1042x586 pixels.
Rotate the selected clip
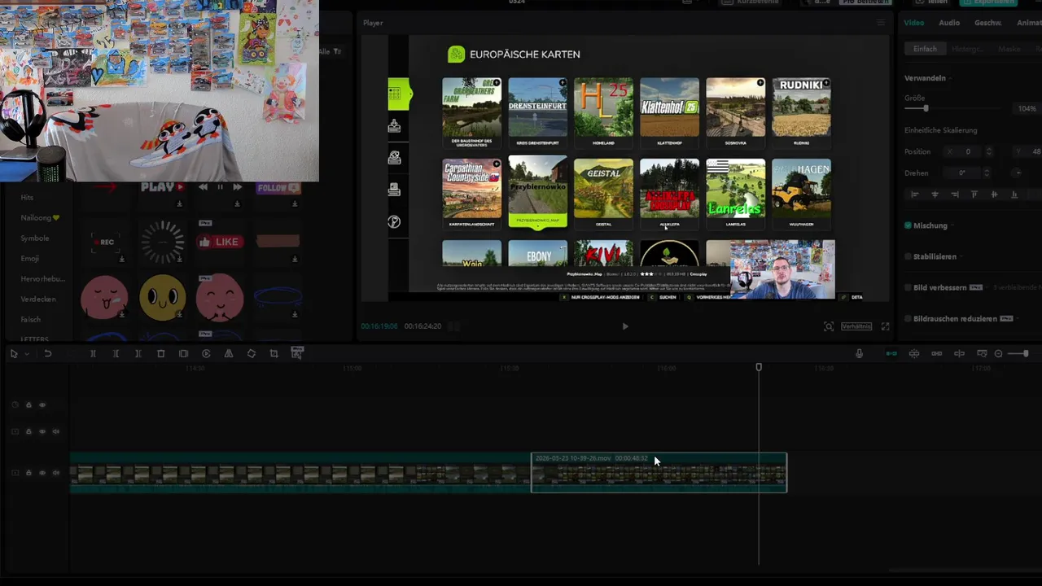click(252, 354)
